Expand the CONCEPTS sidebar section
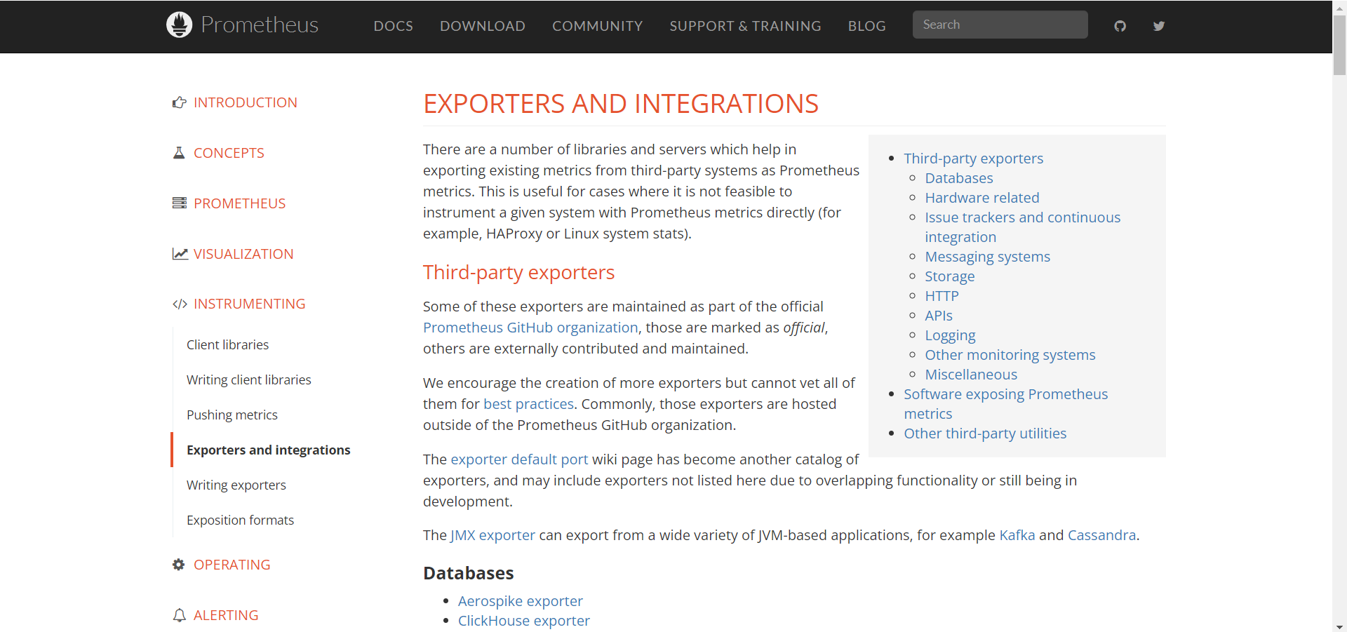 point(229,153)
